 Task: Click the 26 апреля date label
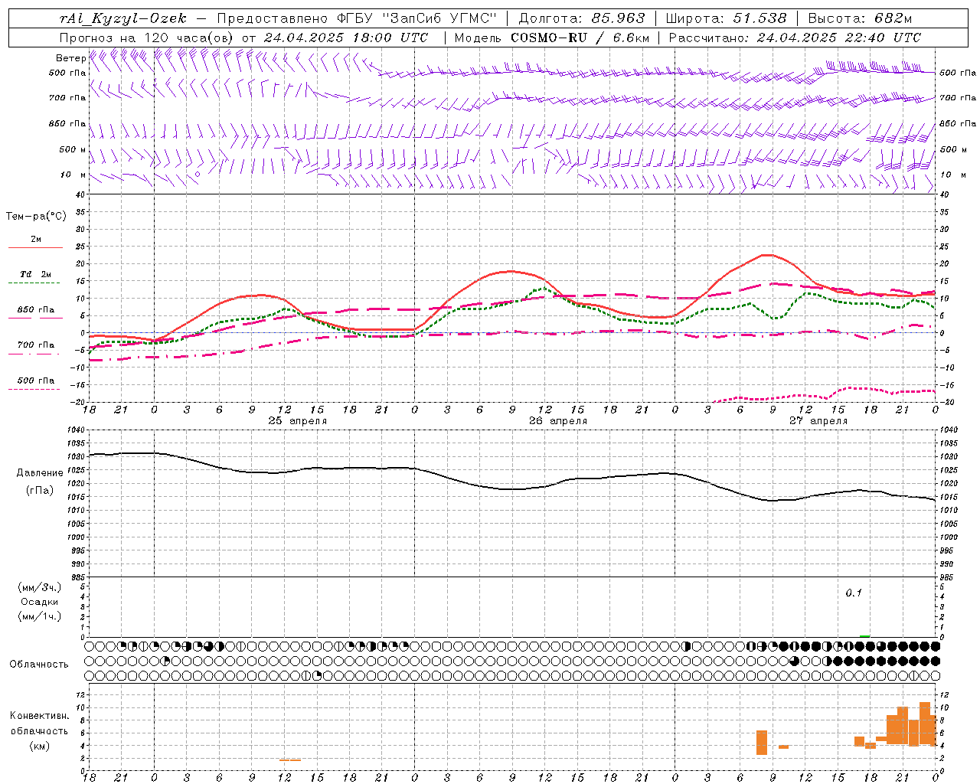[558, 421]
